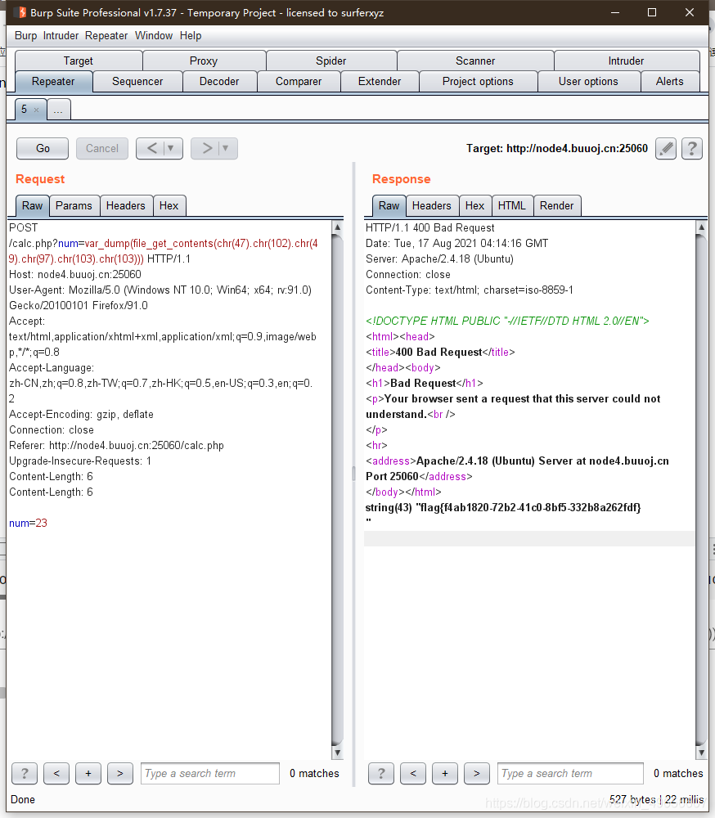
Task: Open the User options tab
Action: click(x=588, y=81)
